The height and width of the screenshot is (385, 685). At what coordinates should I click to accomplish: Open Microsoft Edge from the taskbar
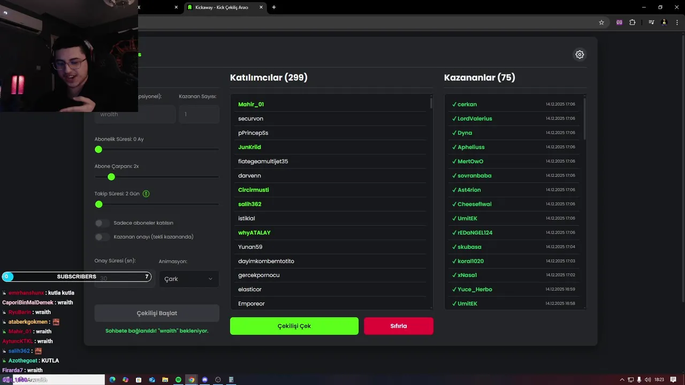(x=112, y=380)
